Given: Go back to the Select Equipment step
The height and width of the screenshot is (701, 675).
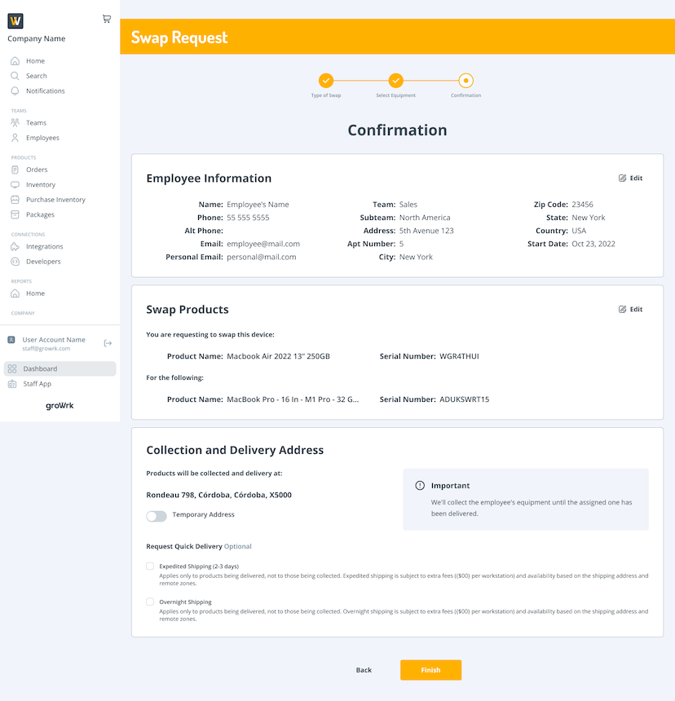Looking at the screenshot, I should (395, 81).
